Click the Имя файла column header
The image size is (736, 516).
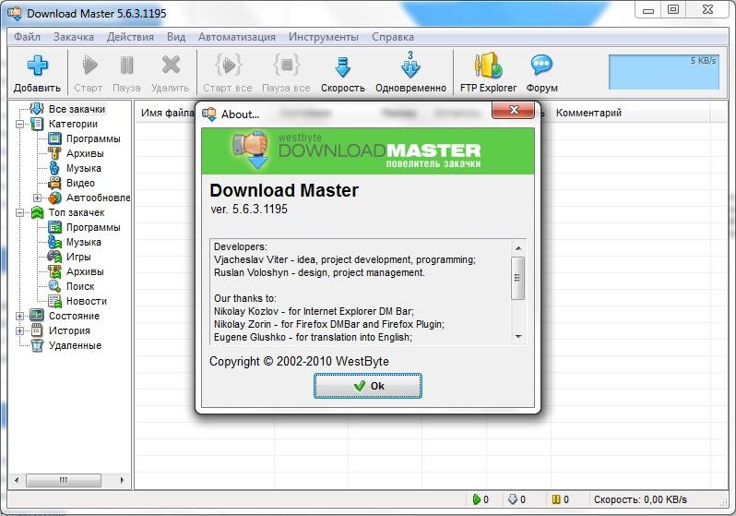(x=167, y=113)
